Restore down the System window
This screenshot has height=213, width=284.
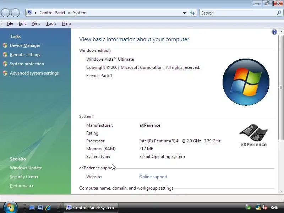pos(267,4)
